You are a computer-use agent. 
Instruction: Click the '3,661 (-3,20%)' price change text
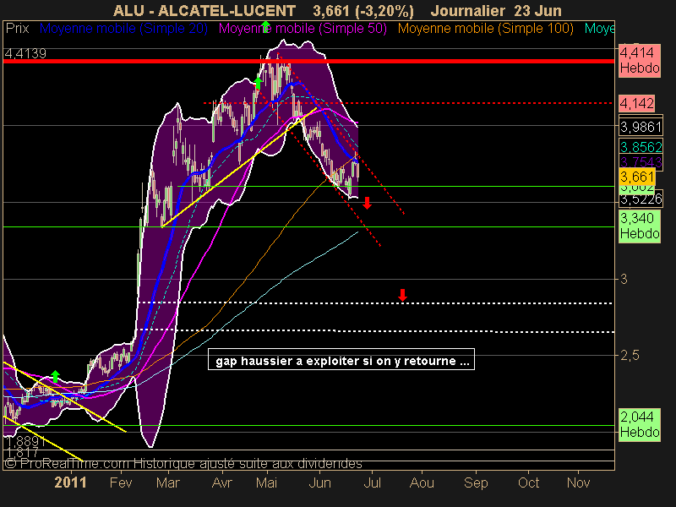(x=363, y=10)
